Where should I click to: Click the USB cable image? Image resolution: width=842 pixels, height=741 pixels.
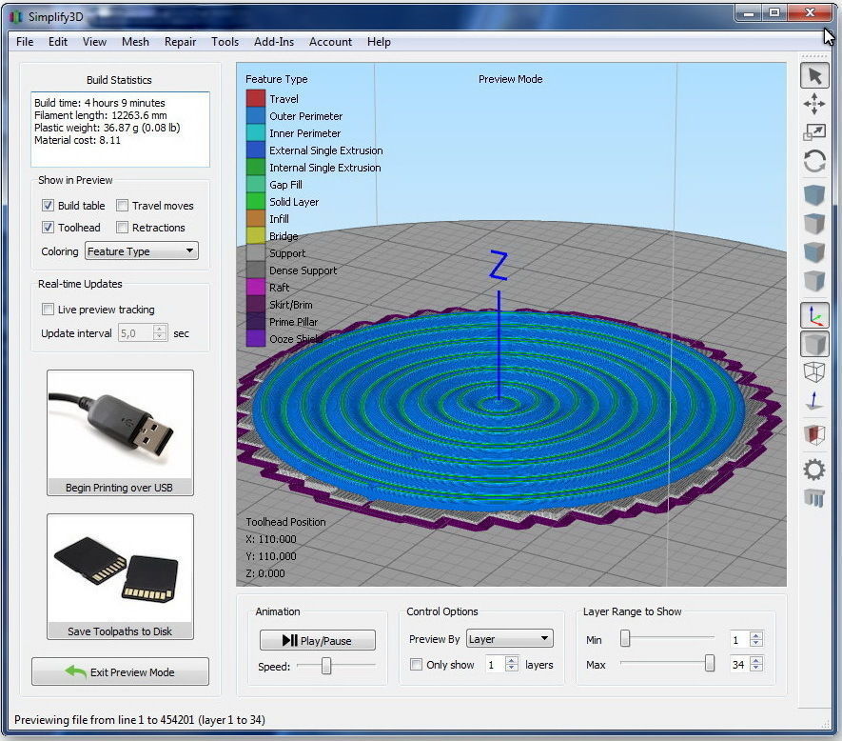pyautogui.click(x=120, y=425)
